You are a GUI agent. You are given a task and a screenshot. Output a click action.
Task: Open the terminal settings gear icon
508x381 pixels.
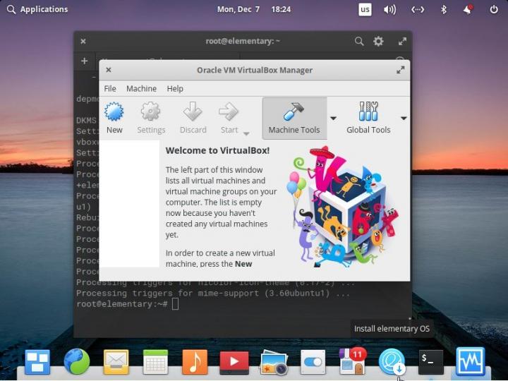tap(378, 42)
